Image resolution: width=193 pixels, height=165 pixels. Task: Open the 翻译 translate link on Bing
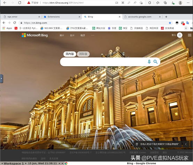(x=83, y=35)
